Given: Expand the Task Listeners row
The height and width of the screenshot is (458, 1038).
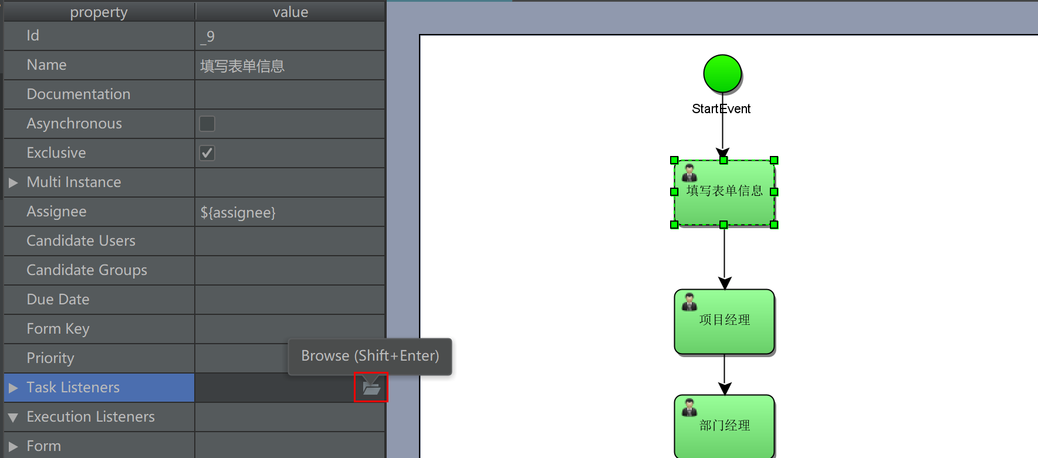Looking at the screenshot, I should (x=13, y=388).
